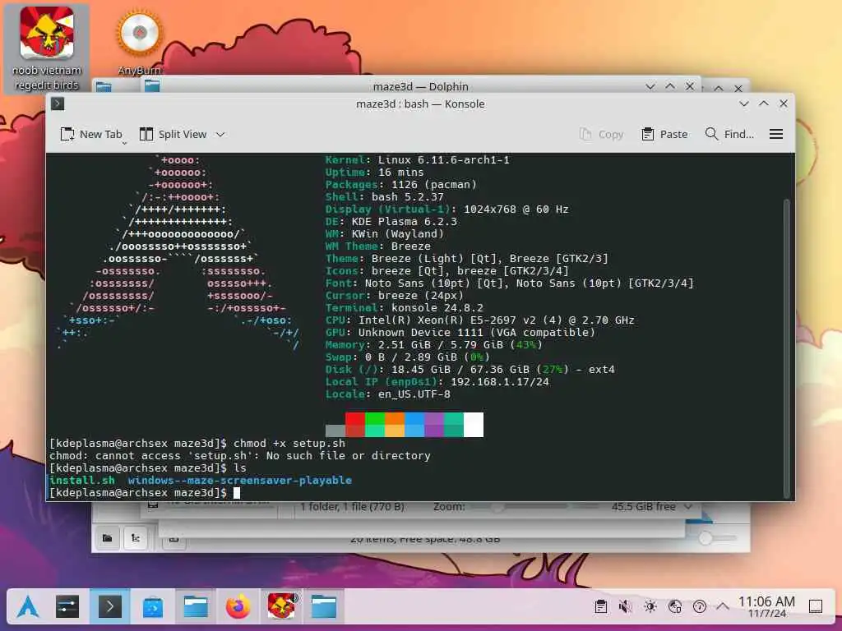
Task: Open the Split View button in Konsole
Action: pos(173,134)
